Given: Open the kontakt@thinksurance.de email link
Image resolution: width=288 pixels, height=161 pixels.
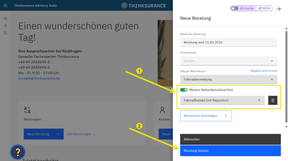Looking at the screenshot, I should 39,78.
